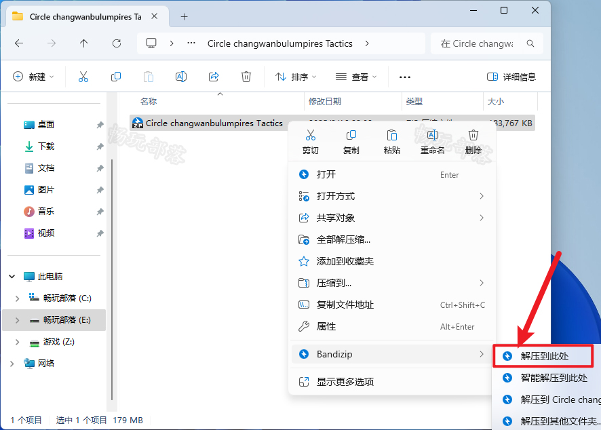
Task: Click the address bar ellipsis for hidden path
Action: [191, 43]
